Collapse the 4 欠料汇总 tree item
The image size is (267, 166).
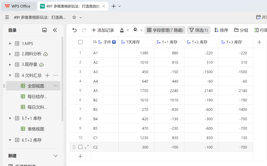click(x=10, y=75)
